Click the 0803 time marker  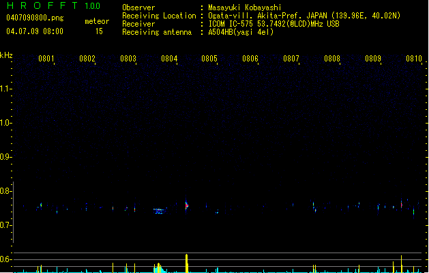point(128,59)
